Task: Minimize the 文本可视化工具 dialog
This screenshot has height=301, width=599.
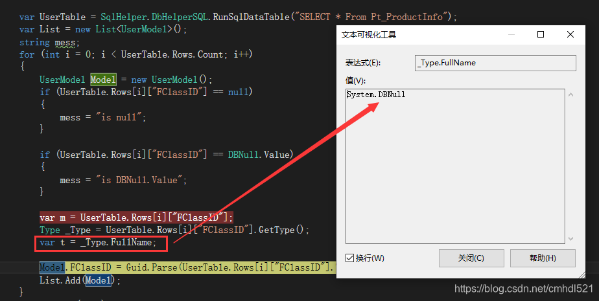Action: point(511,34)
